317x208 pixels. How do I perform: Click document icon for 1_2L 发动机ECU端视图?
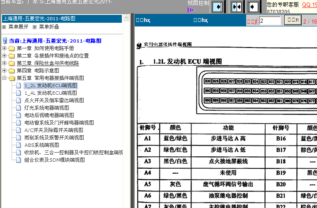click(x=19, y=86)
